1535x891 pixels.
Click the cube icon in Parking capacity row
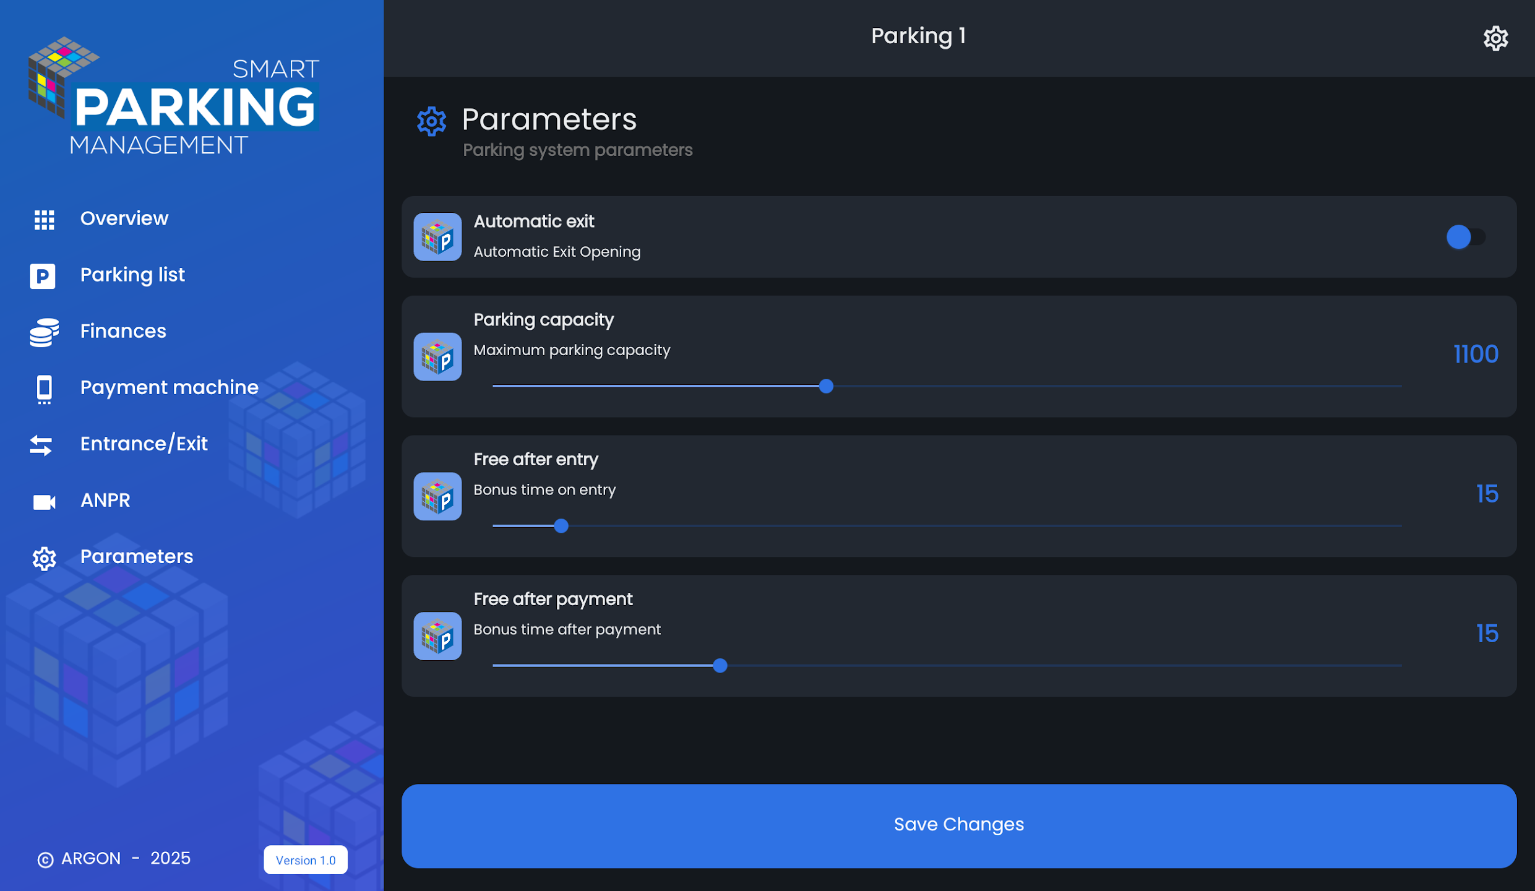click(437, 357)
